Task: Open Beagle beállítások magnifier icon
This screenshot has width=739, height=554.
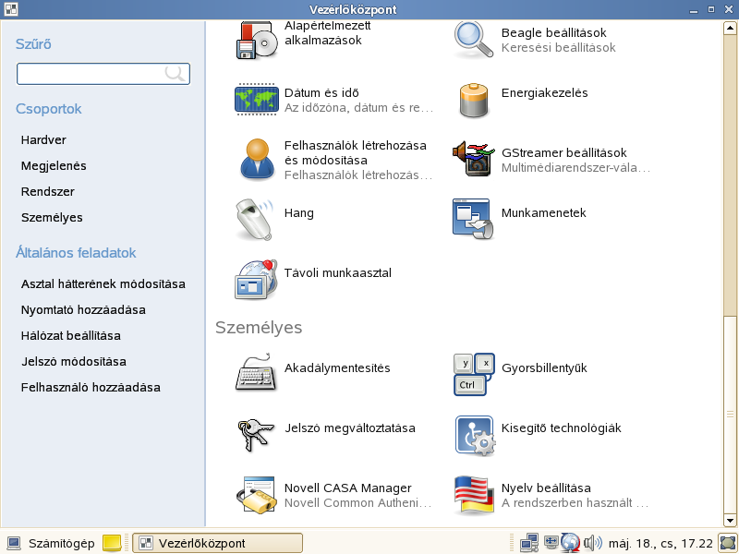Action: (x=474, y=40)
